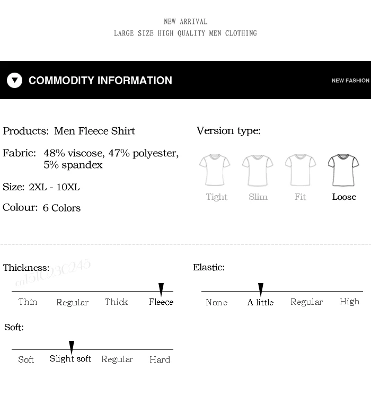Click the COMMODITY INFORMATION heading
The width and height of the screenshot is (371, 396).
(100, 80)
